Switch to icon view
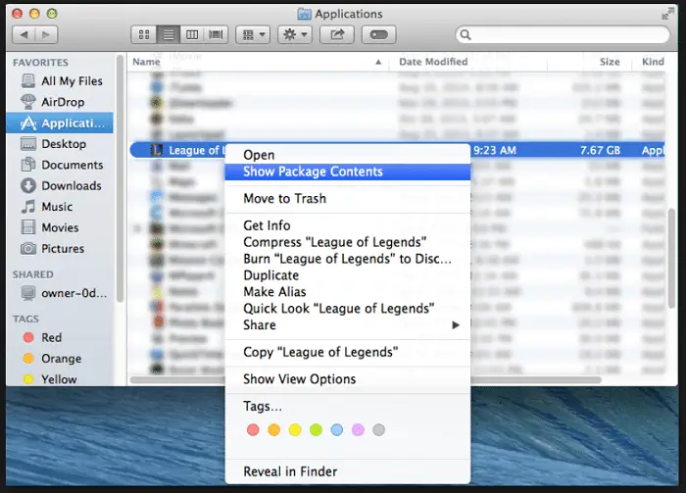Screen dimensions: 686x493 [x=144, y=34]
